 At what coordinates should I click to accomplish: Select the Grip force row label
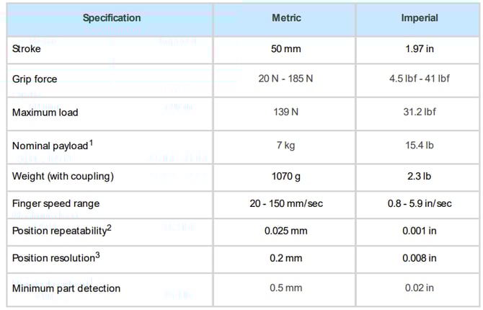(36, 79)
